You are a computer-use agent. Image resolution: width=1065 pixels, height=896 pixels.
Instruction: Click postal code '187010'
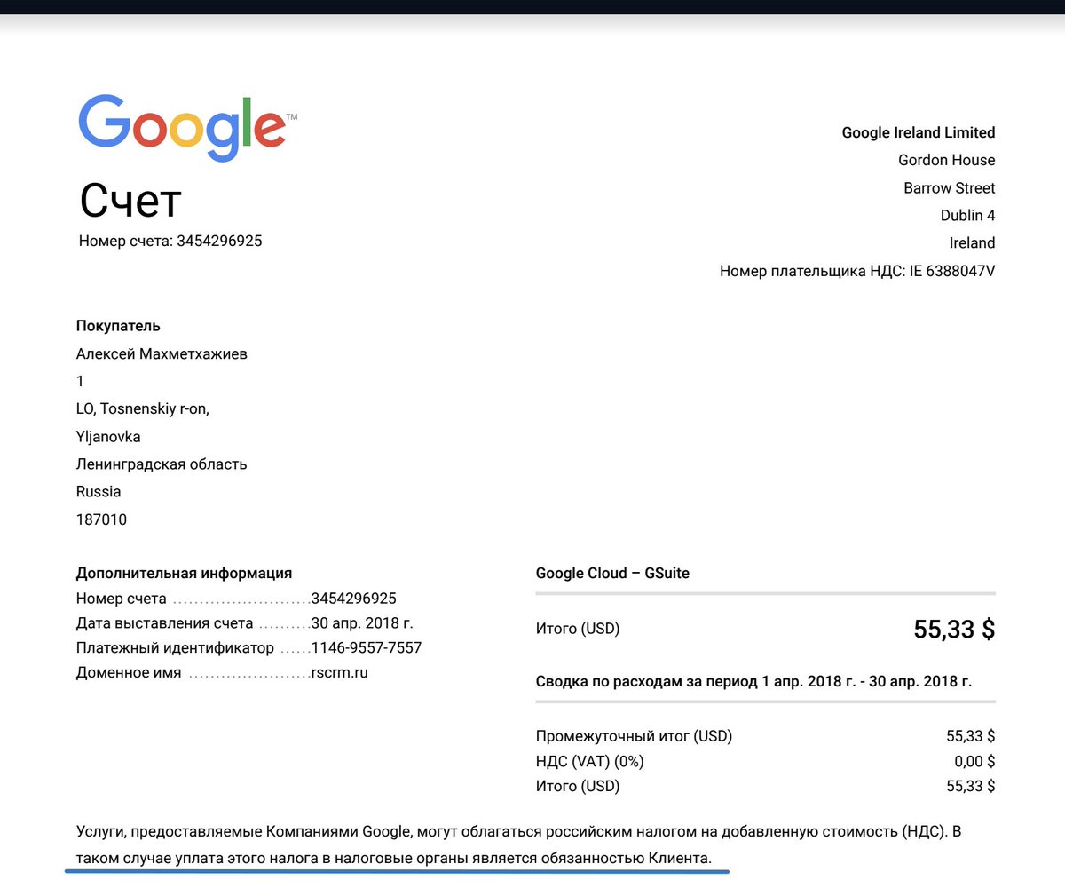tap(101, 519)
